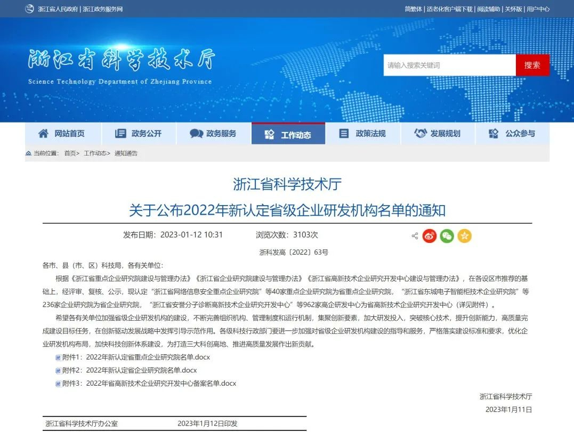This screenshot has height=432, width=574.
Task: Click the handshake icon beside 发展规划
Action: [x=421, y=134]
